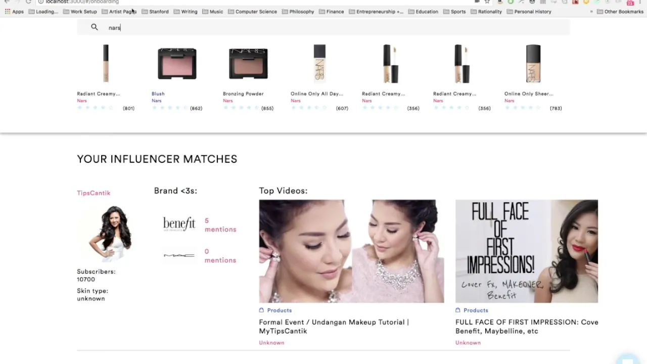Select the Bronzing Powder product image

(x=248, y=64)
